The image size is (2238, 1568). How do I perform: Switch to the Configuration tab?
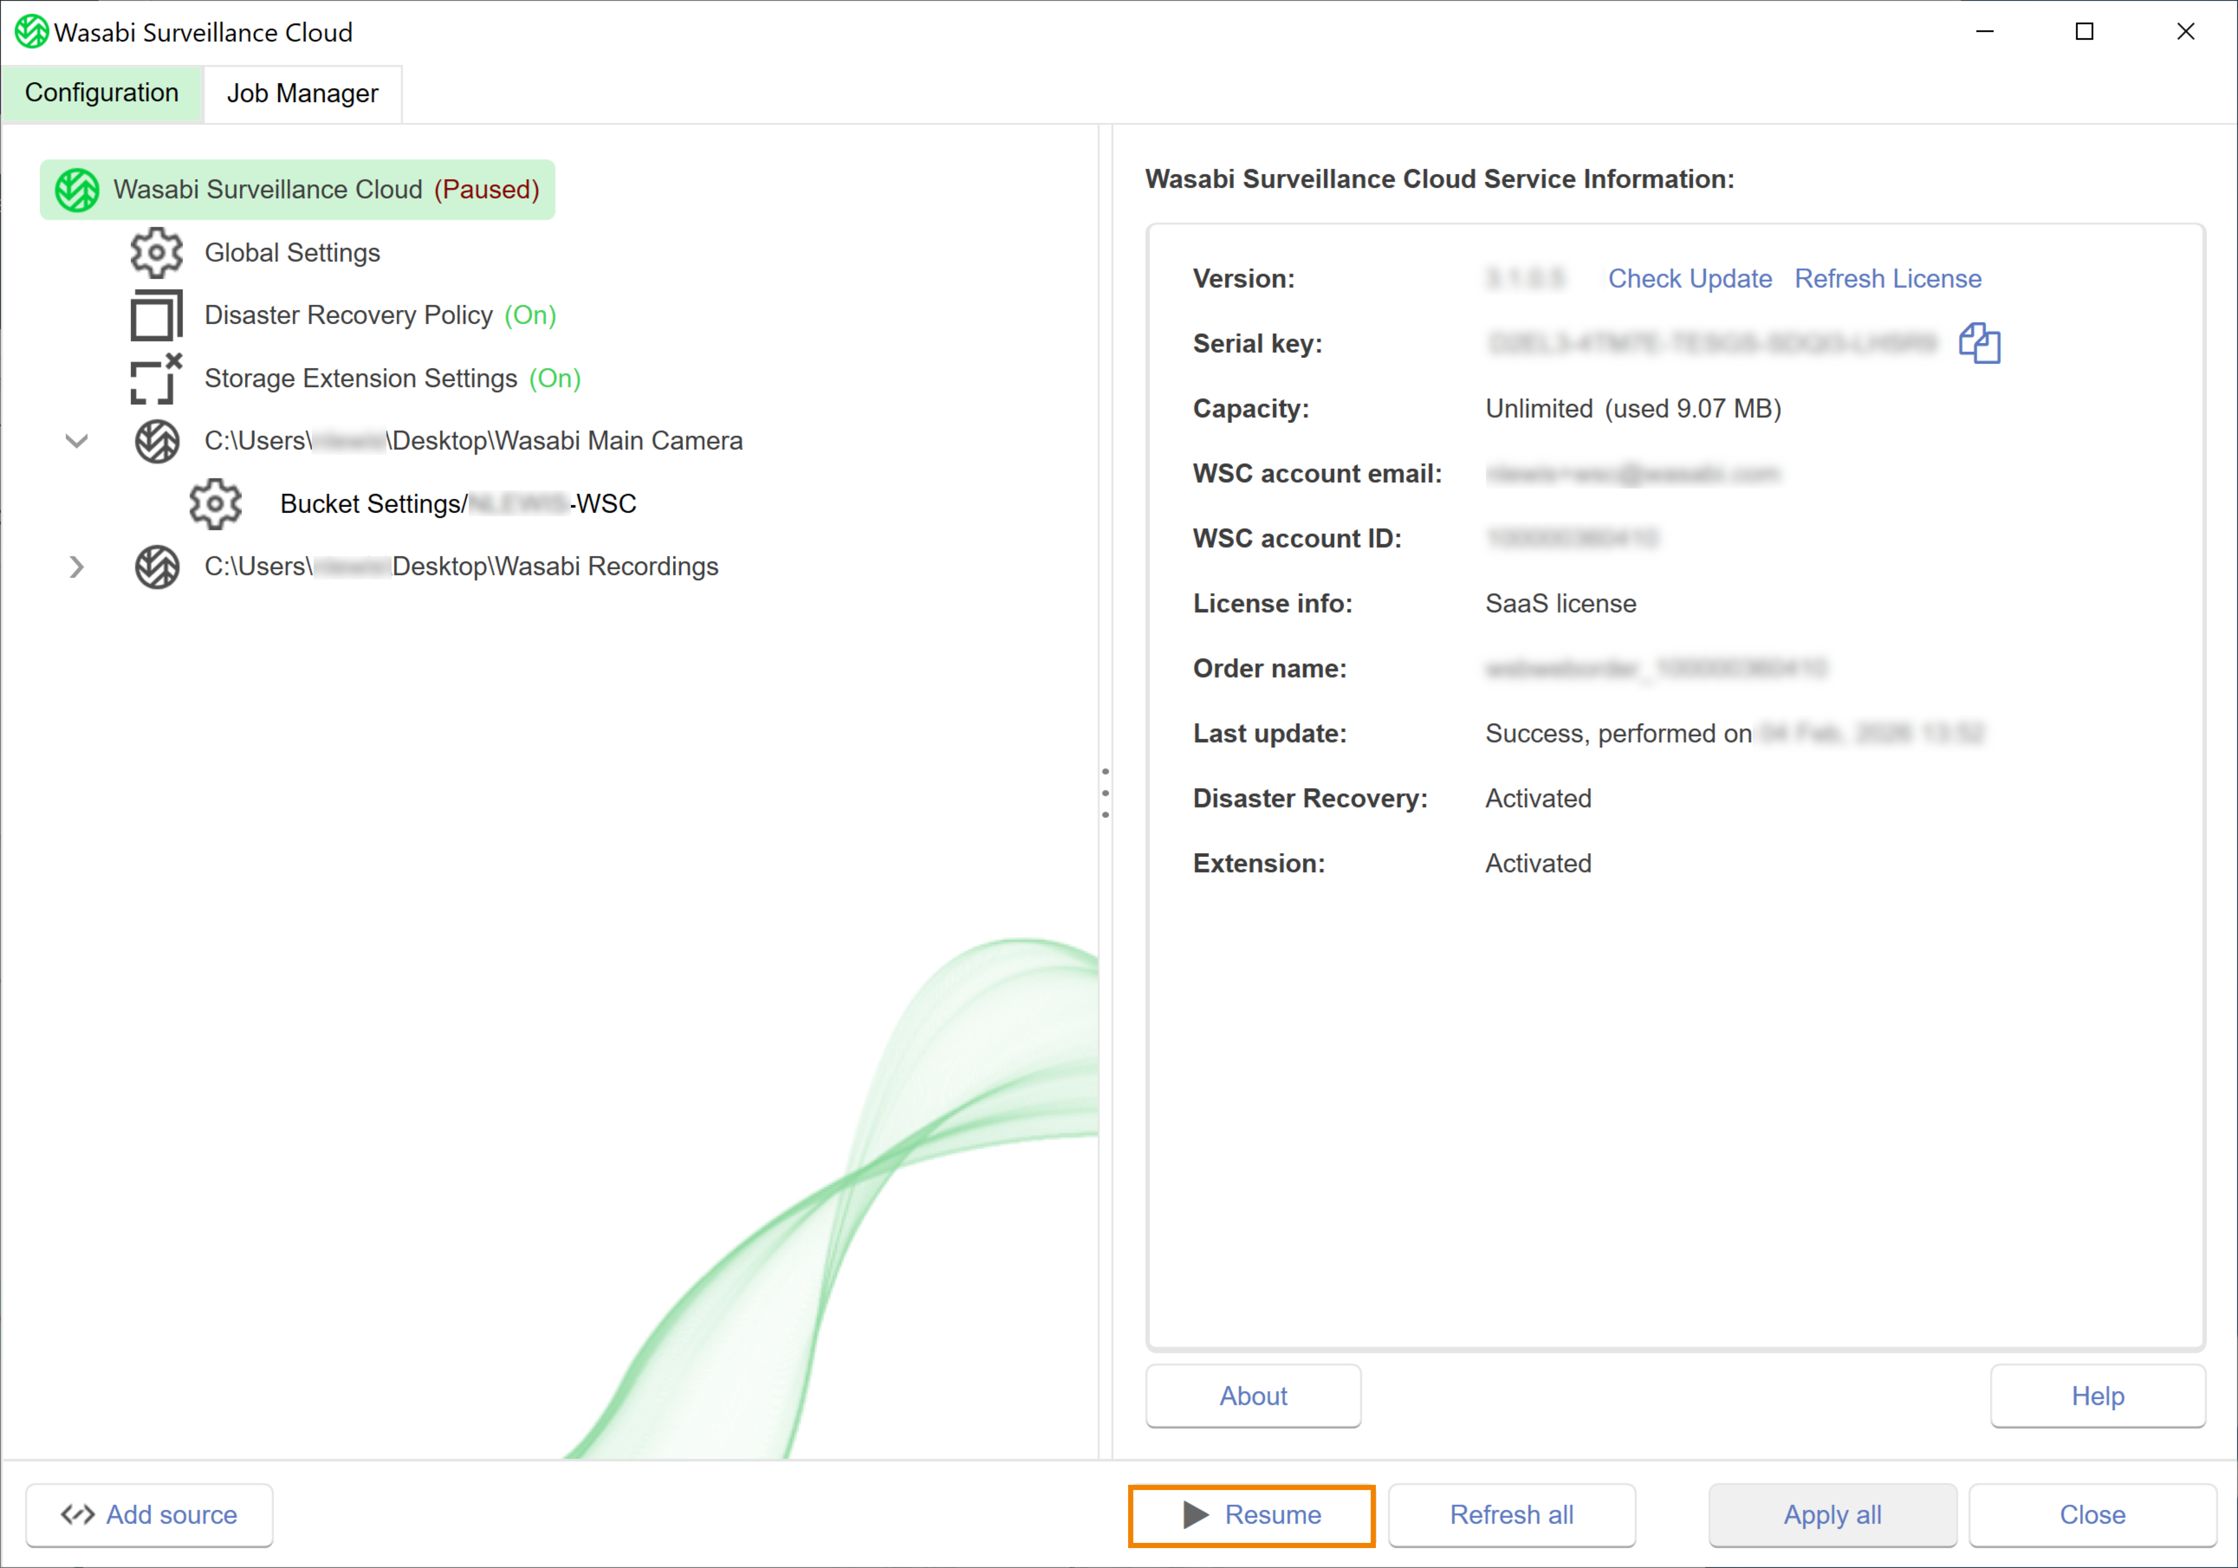pyautogui.click(x=102, y=94)
